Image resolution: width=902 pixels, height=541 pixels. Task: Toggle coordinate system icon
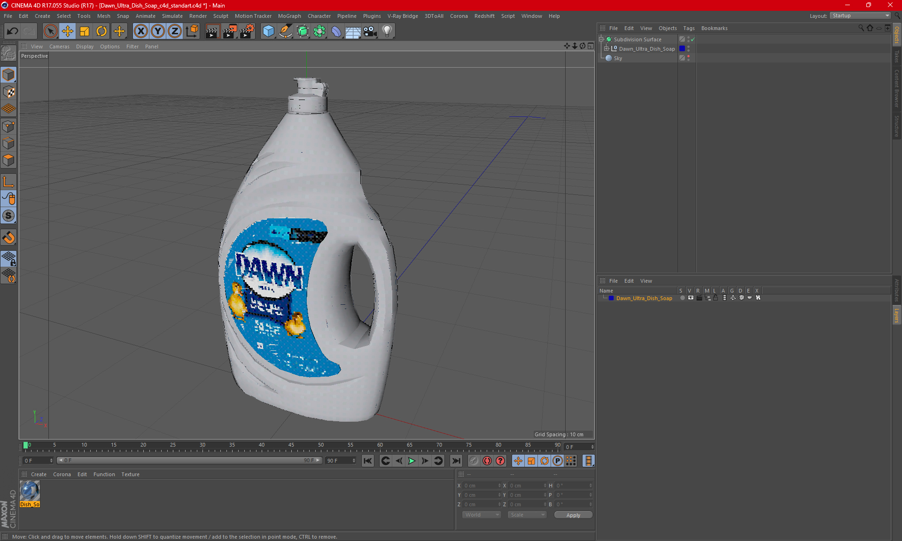coord(192,31)
